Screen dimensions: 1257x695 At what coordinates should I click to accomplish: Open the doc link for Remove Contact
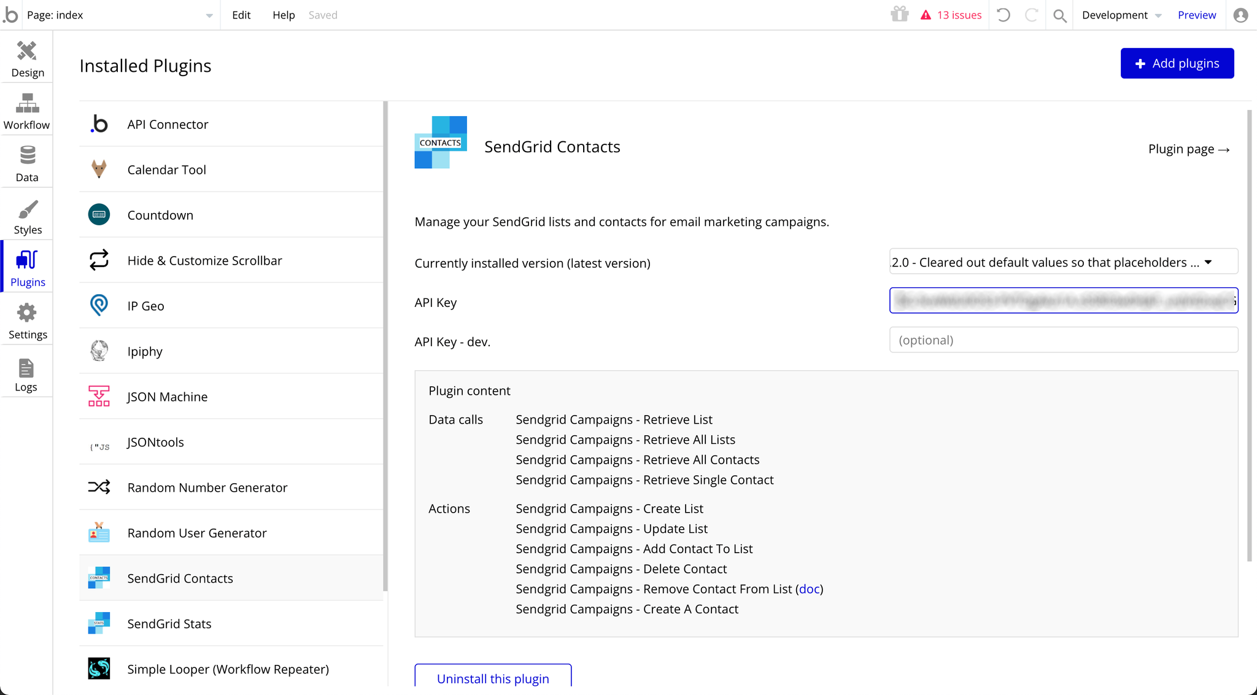(x=809, y=589)
